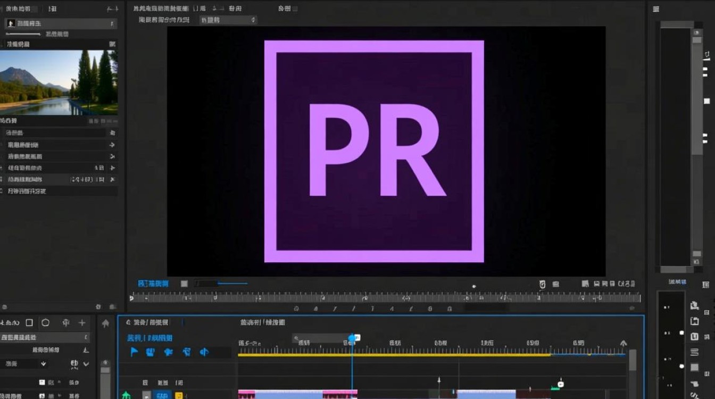
Task: Click the rightmost blue icon in the timeline toolbar
Action: (204, 352)
